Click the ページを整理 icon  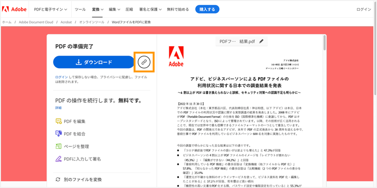59,146
